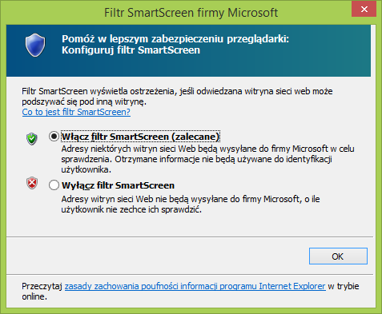Open 'Co to jest filtr SmartScreen?' link

coord(76,112)
